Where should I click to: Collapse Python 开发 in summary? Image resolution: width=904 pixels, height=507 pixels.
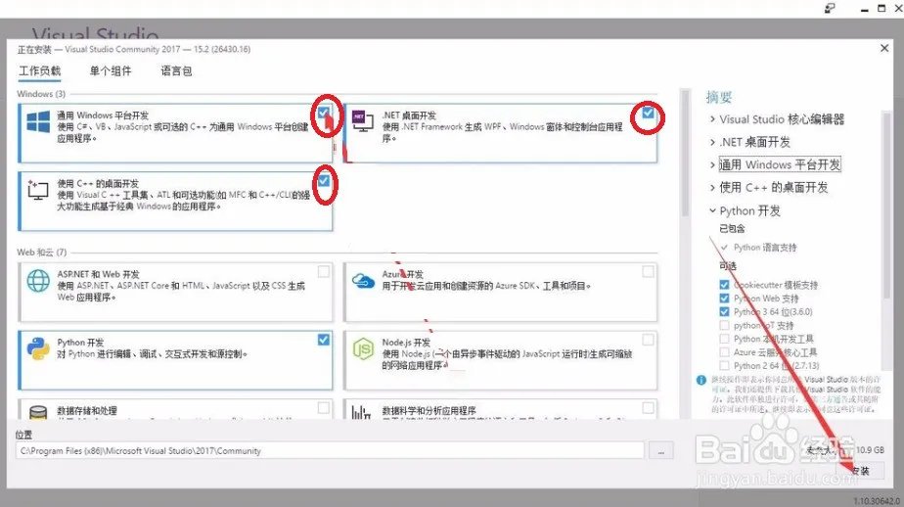[712, 210]
